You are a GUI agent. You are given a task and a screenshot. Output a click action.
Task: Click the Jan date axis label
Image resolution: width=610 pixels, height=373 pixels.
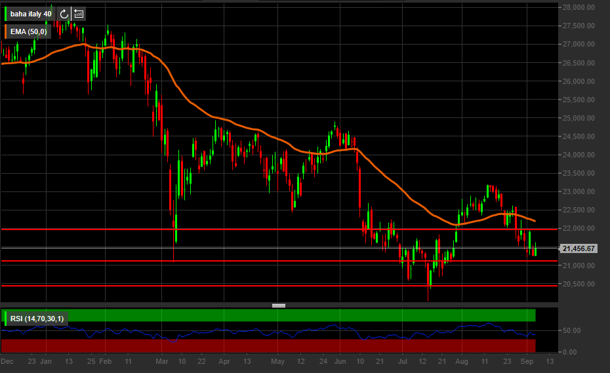click(46, 361)
